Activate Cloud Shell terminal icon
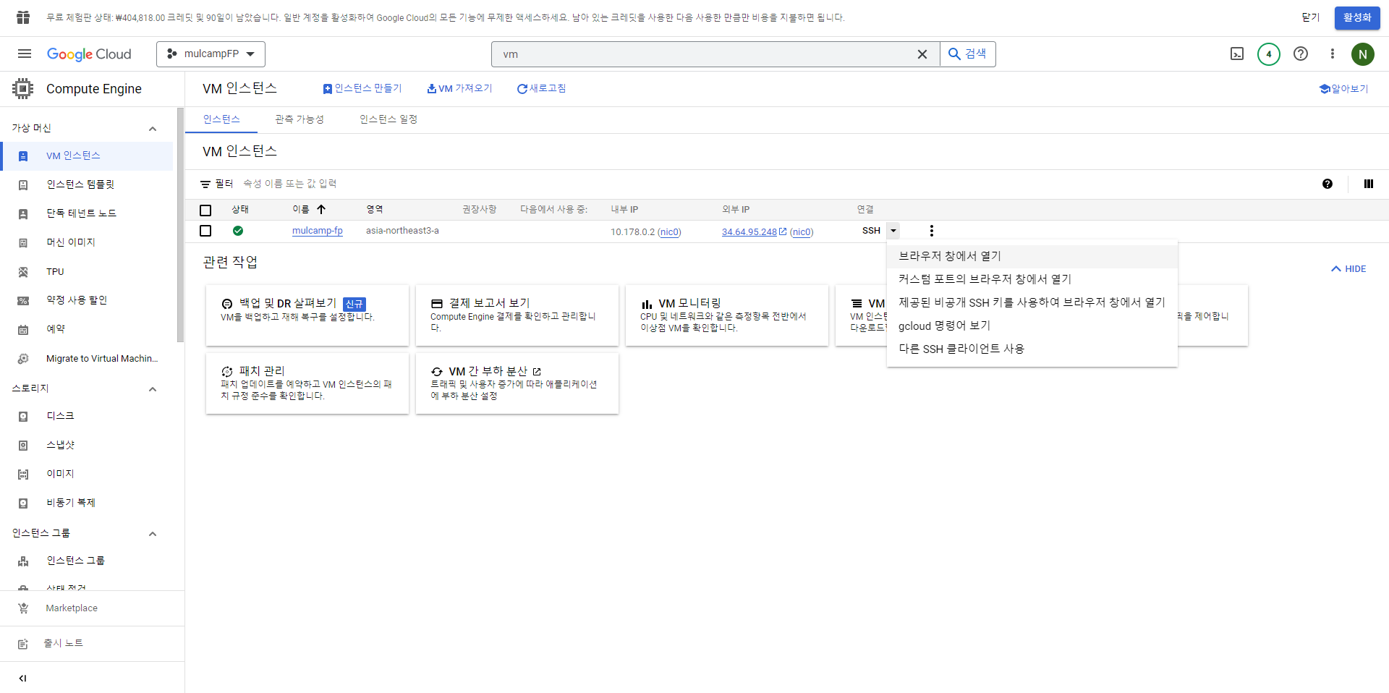This screenshot has height=693, width=1389. 1237,54
